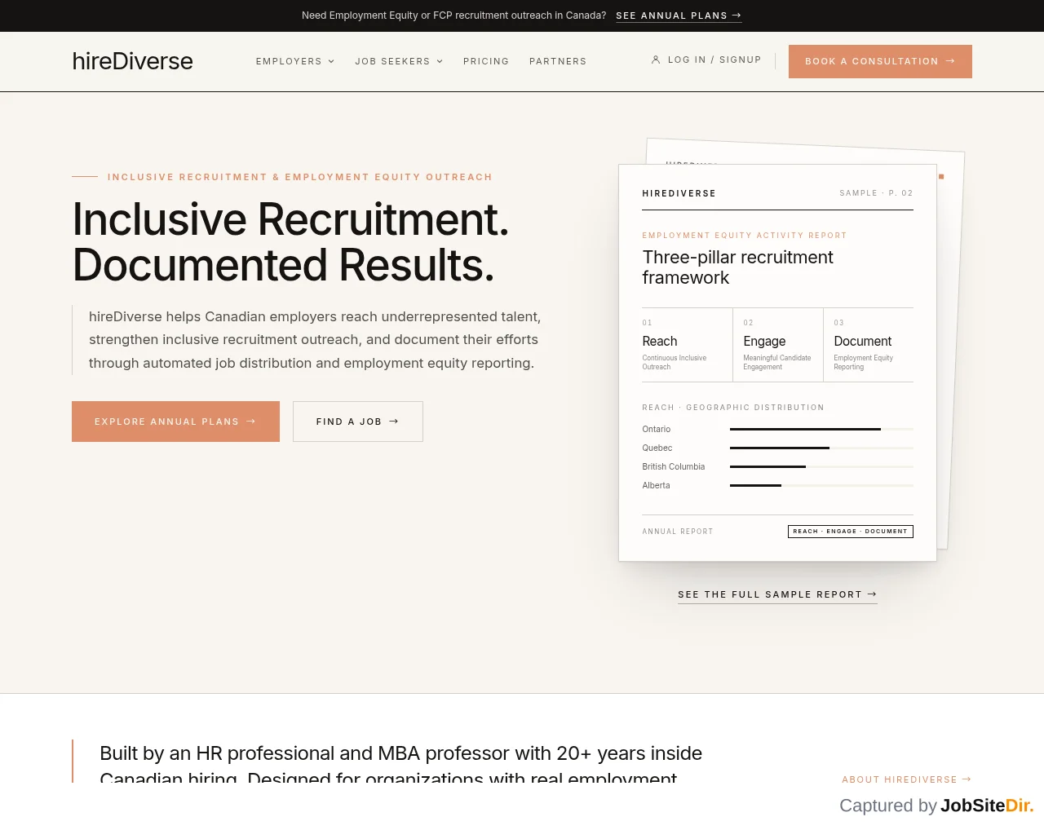Click 'Alberta' row label
The height and width of the screenshot is (830, 1044).
(x=656, y=485)
